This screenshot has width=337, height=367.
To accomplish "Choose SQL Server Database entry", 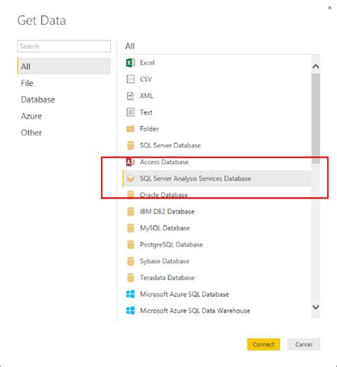I will click(217, 145).
